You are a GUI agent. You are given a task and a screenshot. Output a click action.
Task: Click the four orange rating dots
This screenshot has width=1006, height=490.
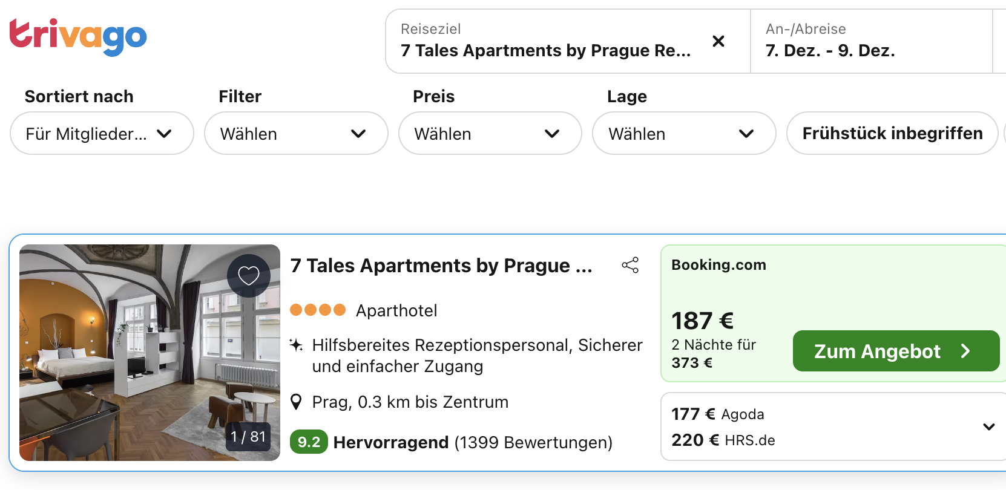point(318,310)
